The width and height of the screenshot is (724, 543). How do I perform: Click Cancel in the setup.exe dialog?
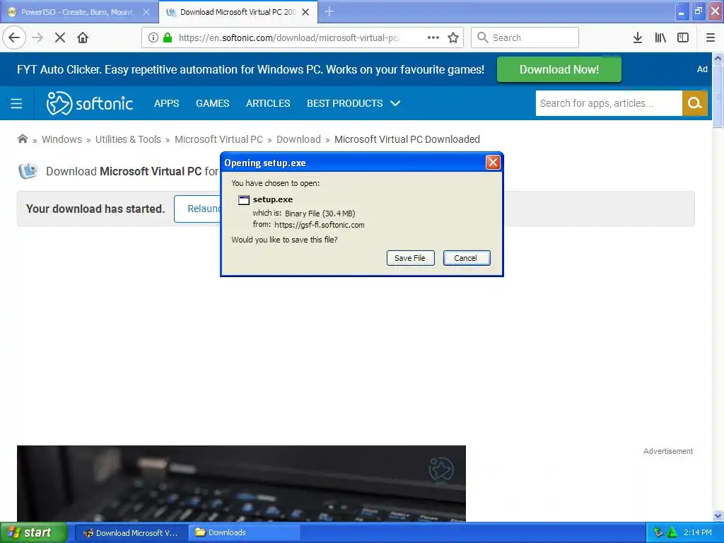click(x=467, y=258)
